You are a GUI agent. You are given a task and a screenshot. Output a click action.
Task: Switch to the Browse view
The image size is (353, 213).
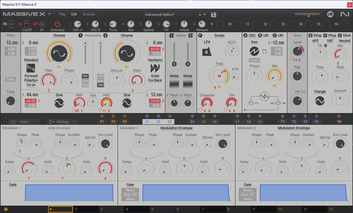89,14
